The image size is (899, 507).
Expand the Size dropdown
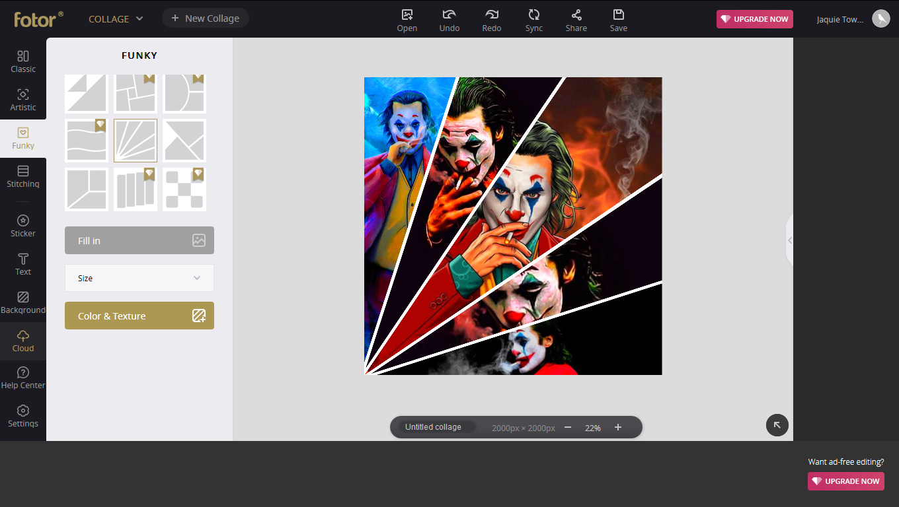click(x=139, y=278)
